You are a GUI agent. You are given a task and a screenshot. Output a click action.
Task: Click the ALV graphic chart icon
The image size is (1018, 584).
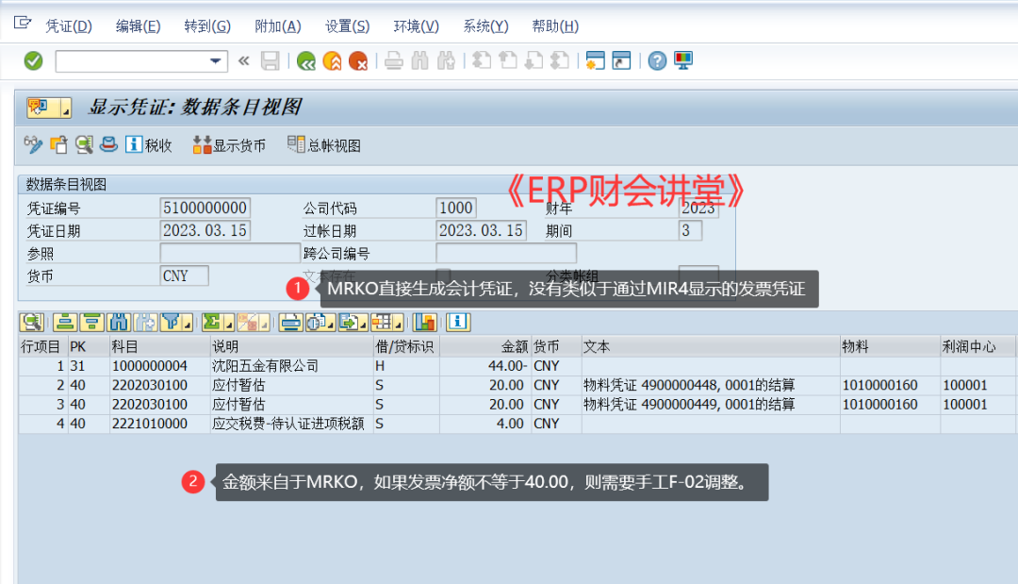tap(423, 322)
